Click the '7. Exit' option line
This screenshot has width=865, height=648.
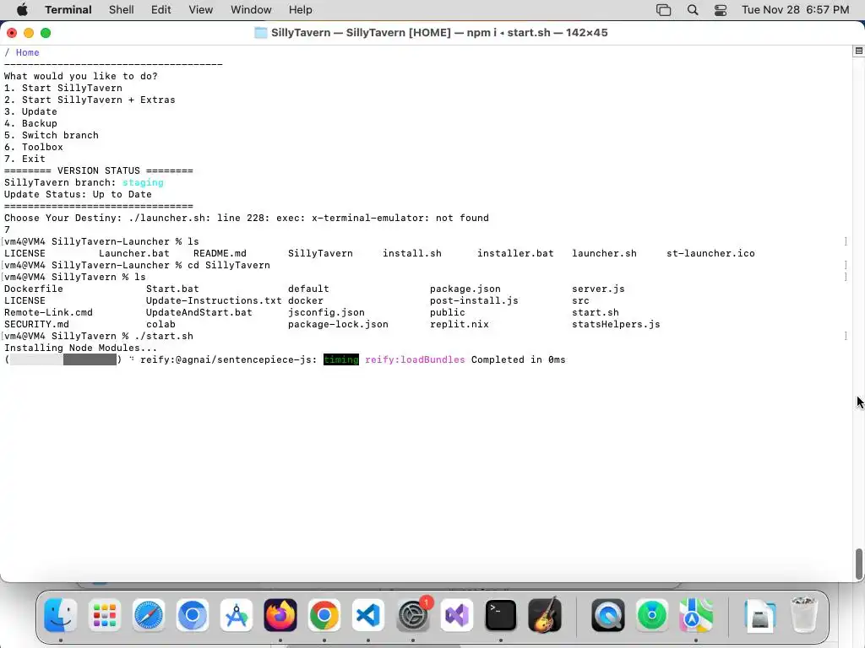[24, 159]
